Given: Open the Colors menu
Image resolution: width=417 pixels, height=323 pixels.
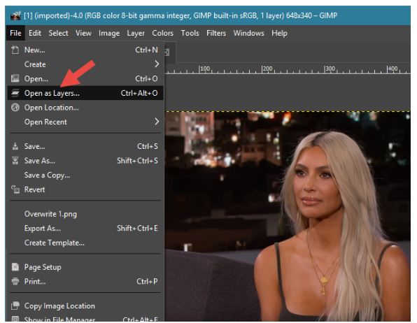Looking at the screenshot, I should (x=162, y=34).
